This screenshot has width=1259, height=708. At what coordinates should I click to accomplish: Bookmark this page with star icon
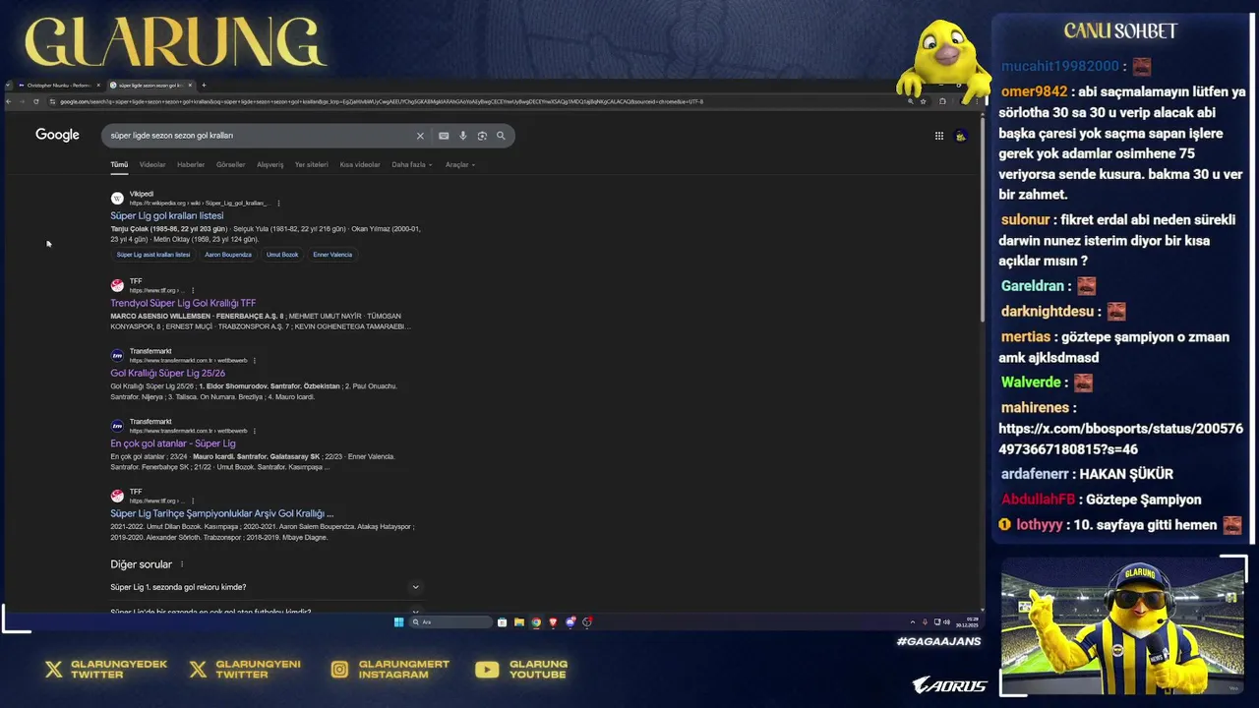923,101
